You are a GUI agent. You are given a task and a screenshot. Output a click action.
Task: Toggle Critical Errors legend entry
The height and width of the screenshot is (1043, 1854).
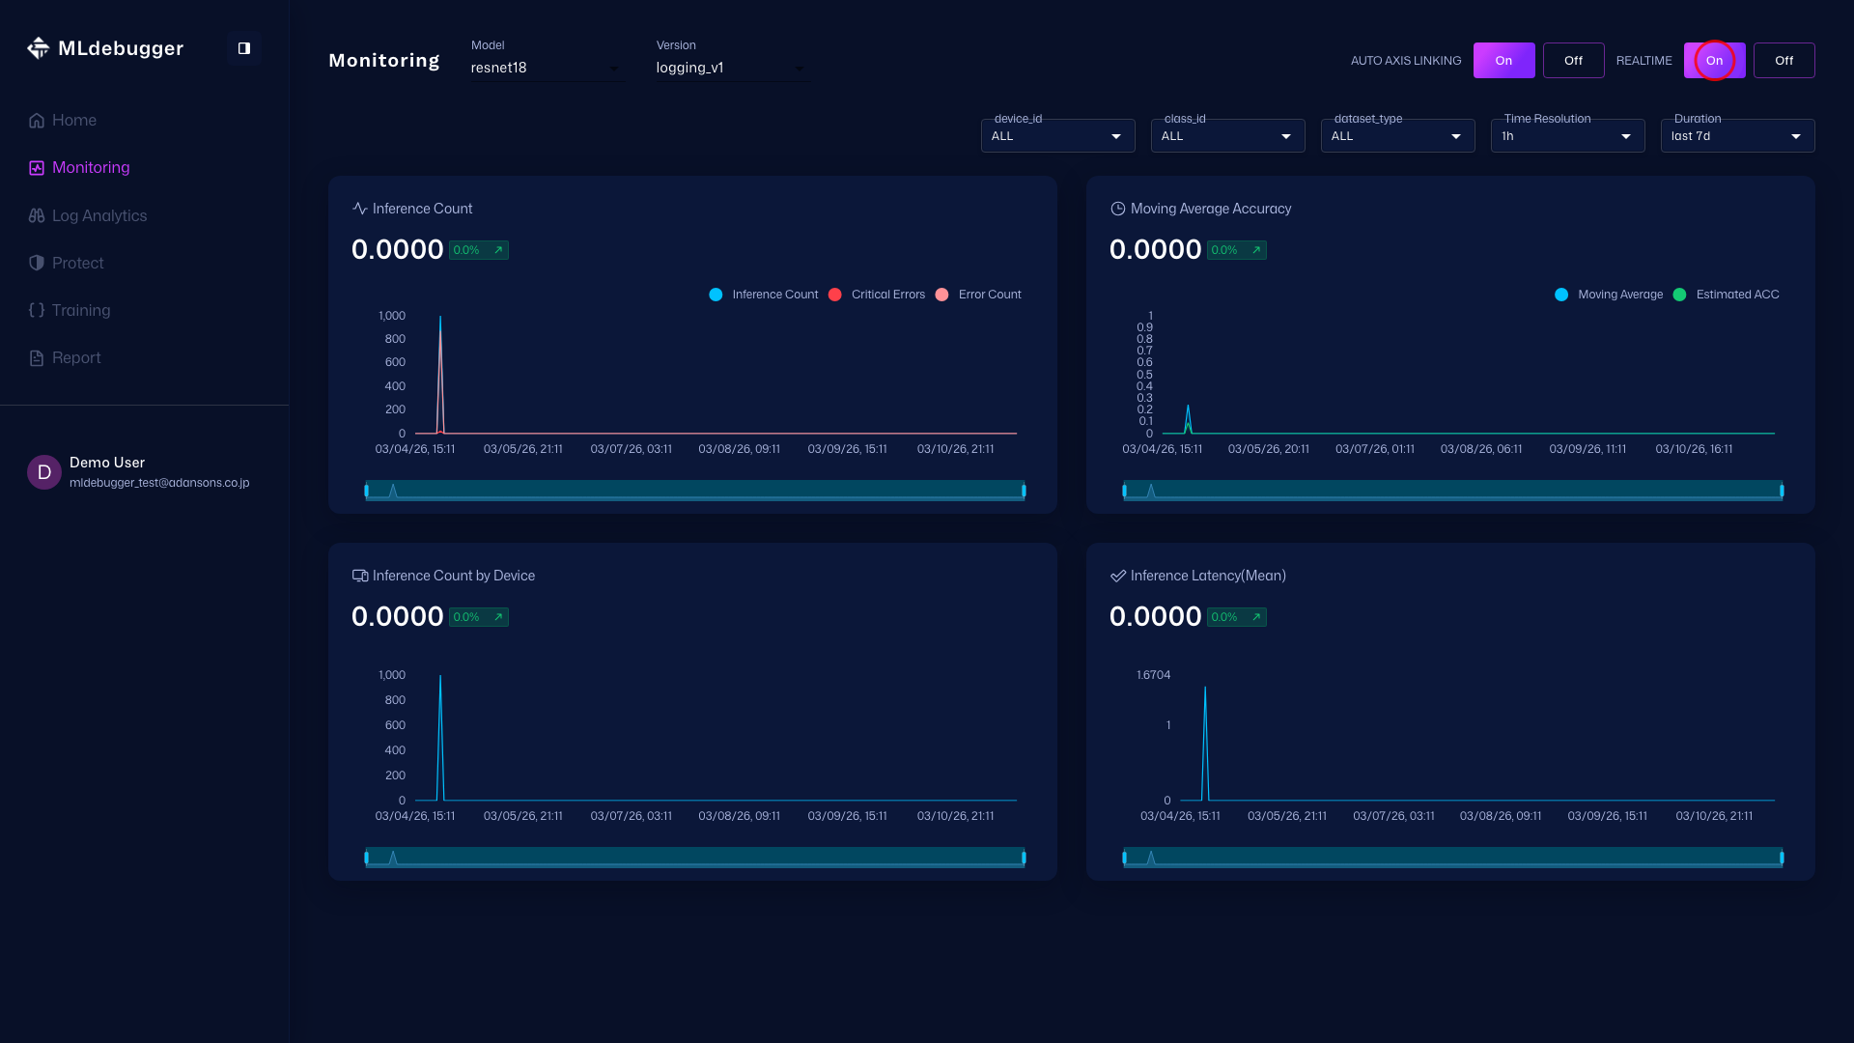click(877, 295)
